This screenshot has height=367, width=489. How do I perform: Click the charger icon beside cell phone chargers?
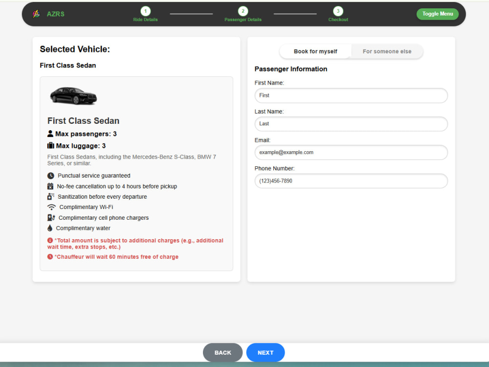click(51, 218)
